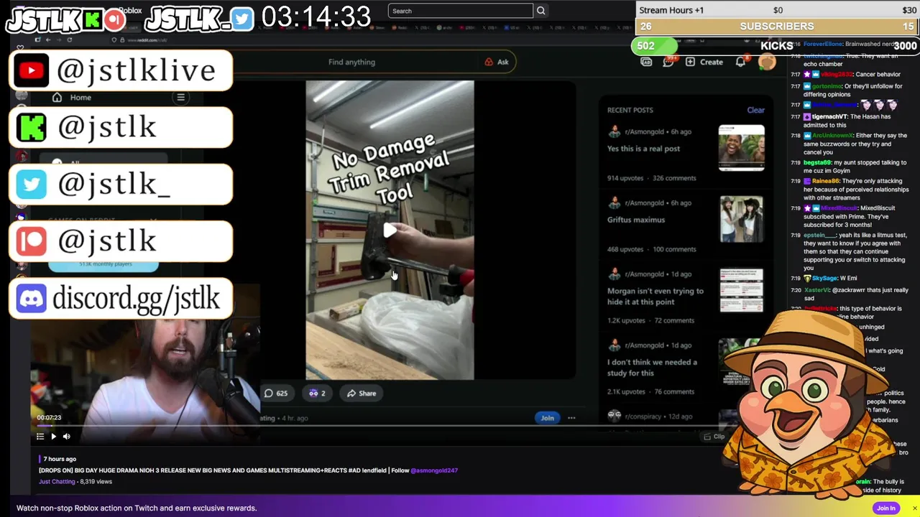Screen dimensions: 920x517
Task: Click Join In on Roblox banner
Action: click(886, 508)
